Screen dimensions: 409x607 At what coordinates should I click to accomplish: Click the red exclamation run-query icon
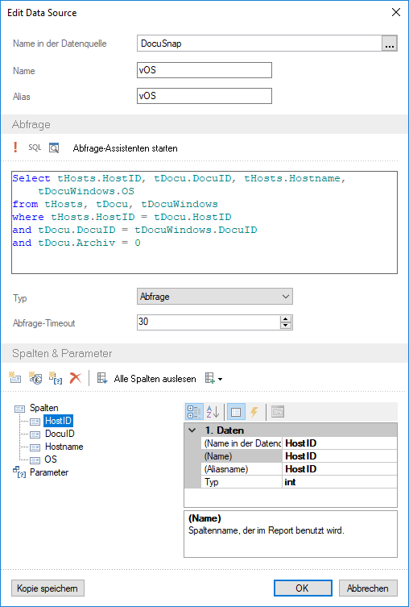click(15, 147)
